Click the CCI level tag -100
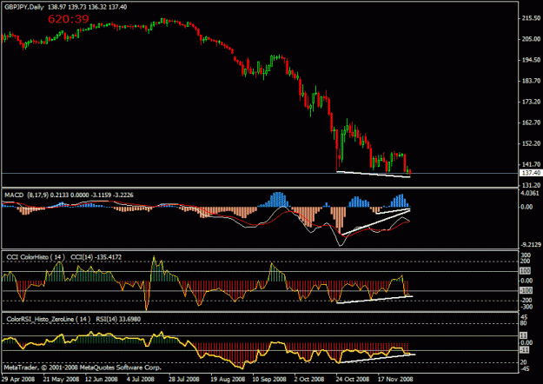 tap(526, 290)
